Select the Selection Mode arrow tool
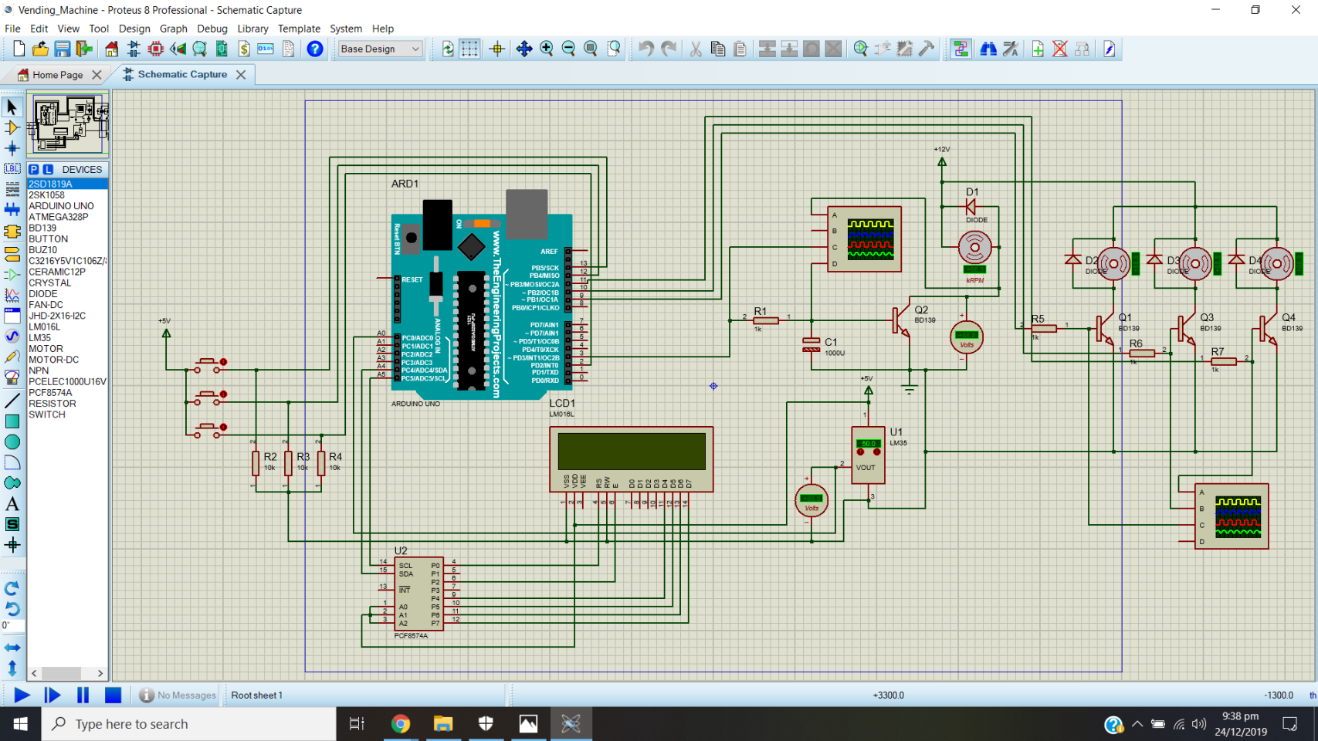 point(12,107)
